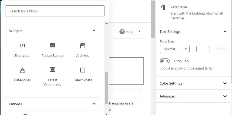232x115 pixels.
Task: Click the custom font size number field
Action: pyautogui.click(x=203, y=49)
